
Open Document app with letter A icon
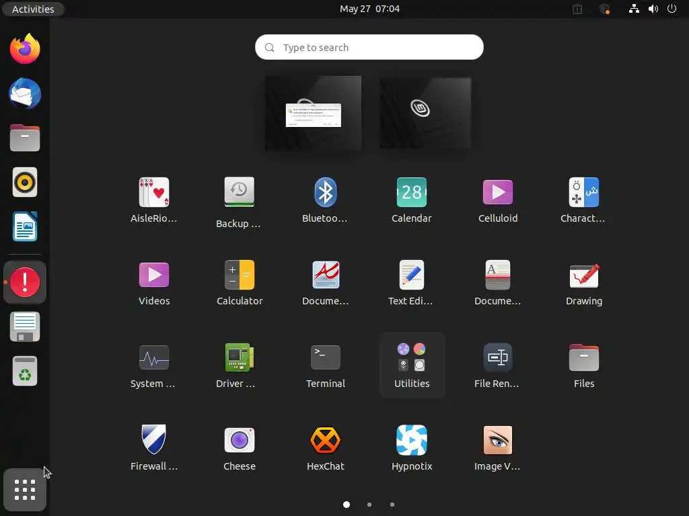tap(497, 283)
